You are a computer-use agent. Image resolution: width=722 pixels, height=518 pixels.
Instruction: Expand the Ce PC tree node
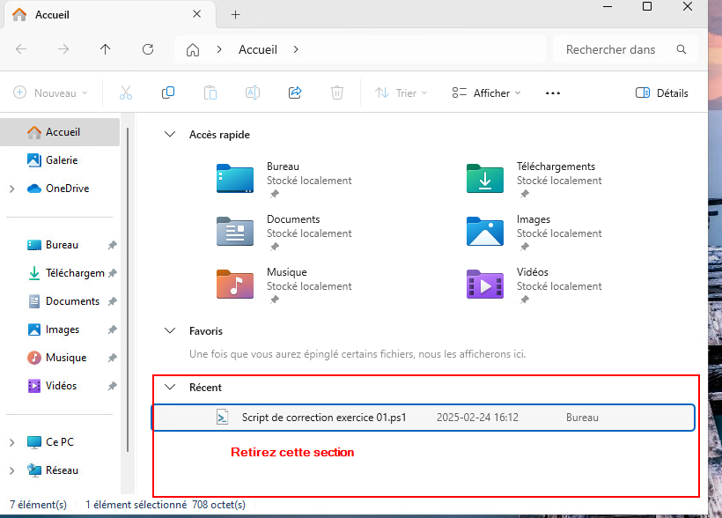pos(12,442)
